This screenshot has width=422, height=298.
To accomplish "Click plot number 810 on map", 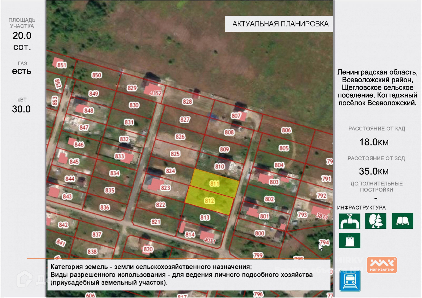I will (220, 167).
